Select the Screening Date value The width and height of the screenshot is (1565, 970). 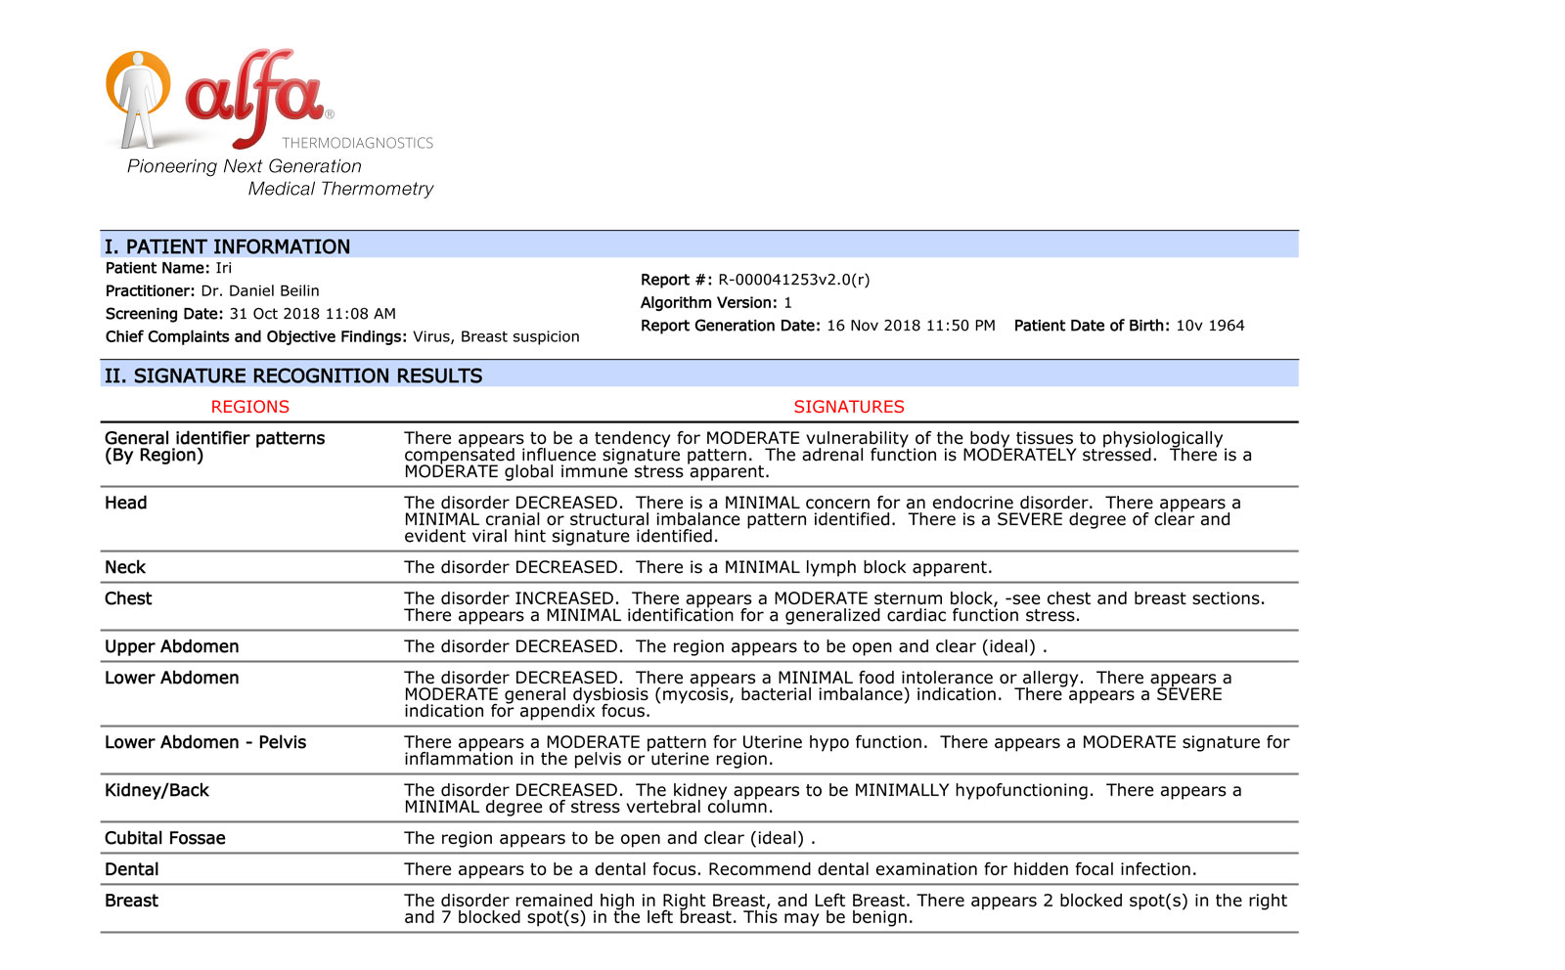(312, 314)
